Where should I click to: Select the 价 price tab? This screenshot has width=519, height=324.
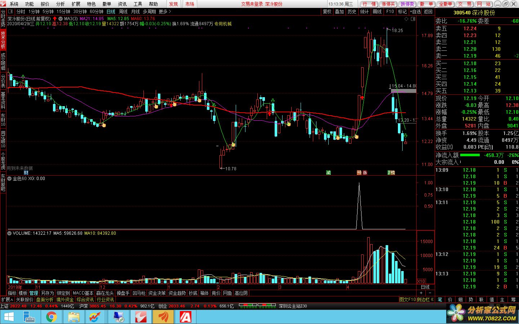(x=450, y=300)
